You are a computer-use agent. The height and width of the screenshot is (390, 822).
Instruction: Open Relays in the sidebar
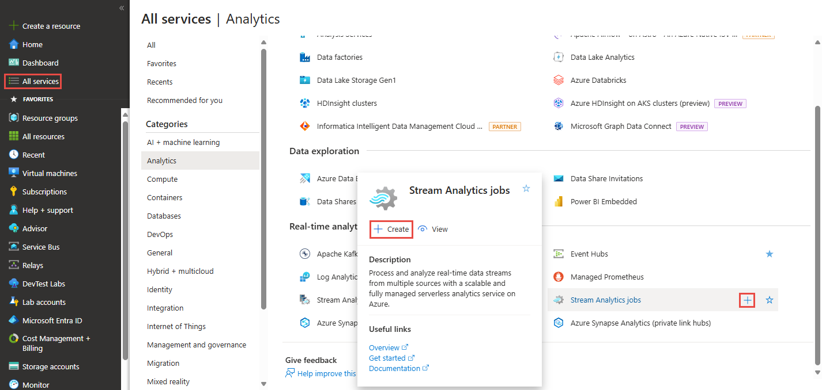(x=33, y=265)
